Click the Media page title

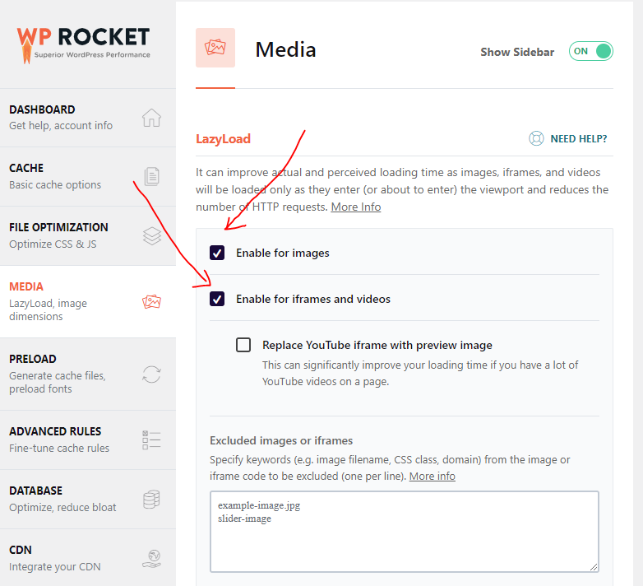click(x=286, y=49)
